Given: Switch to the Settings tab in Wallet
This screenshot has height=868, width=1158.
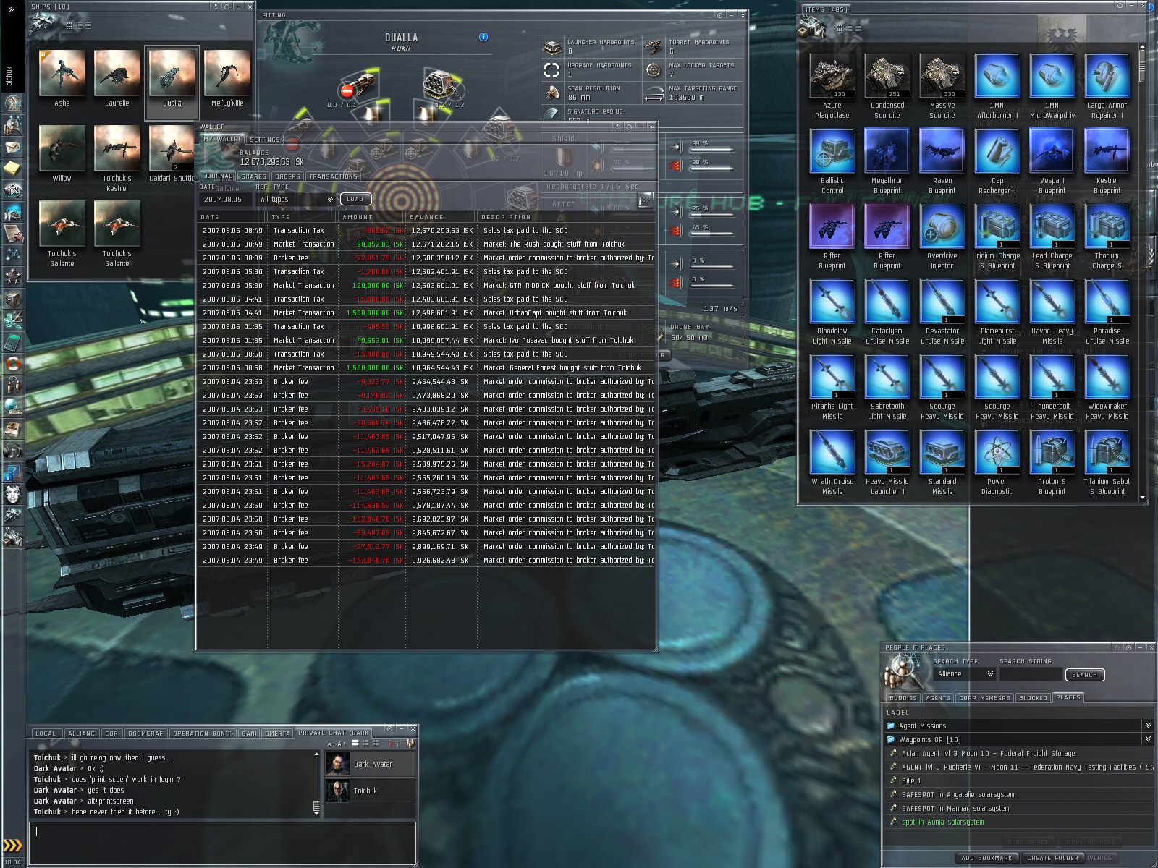Looking at the screenshot, I should (x=264, y=140).
